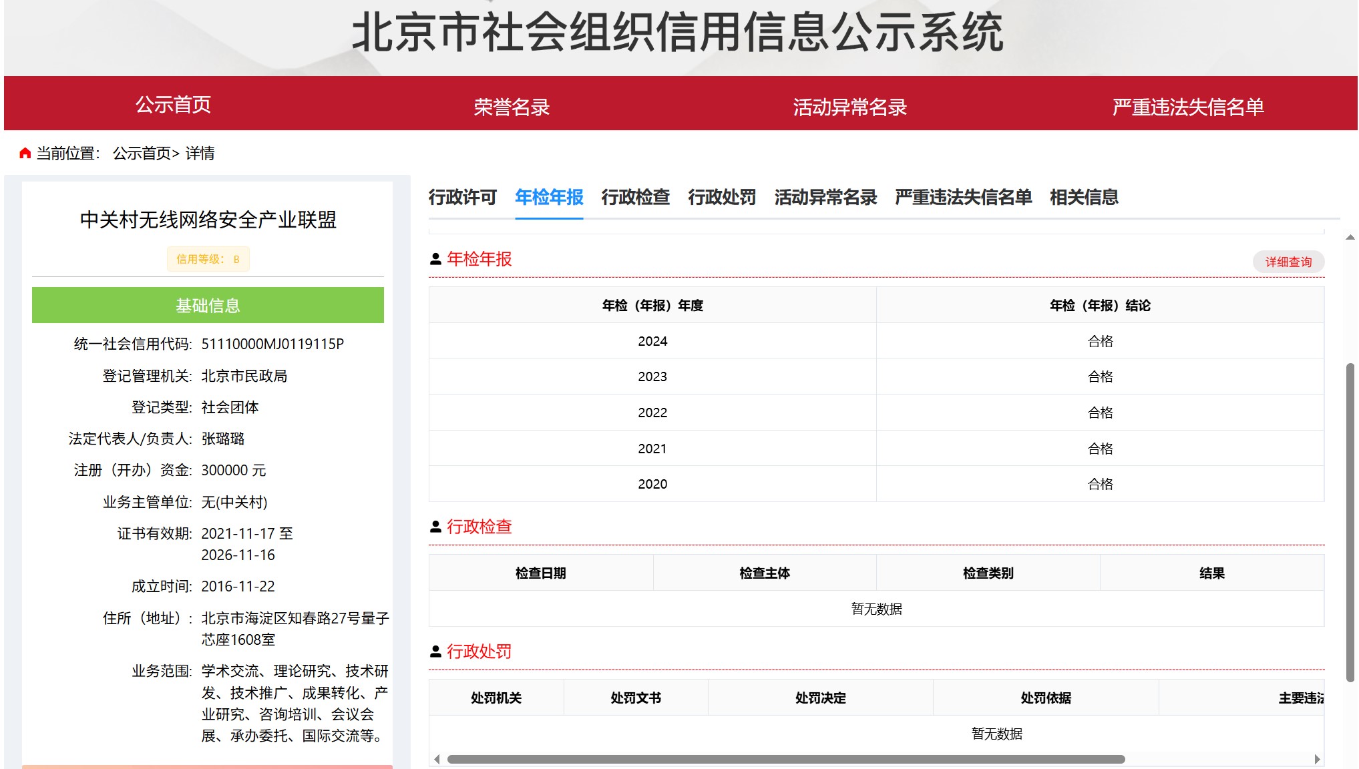Click the 检查类别 column header
Viewport: 1359px width, 769px height.
point(988,573)
